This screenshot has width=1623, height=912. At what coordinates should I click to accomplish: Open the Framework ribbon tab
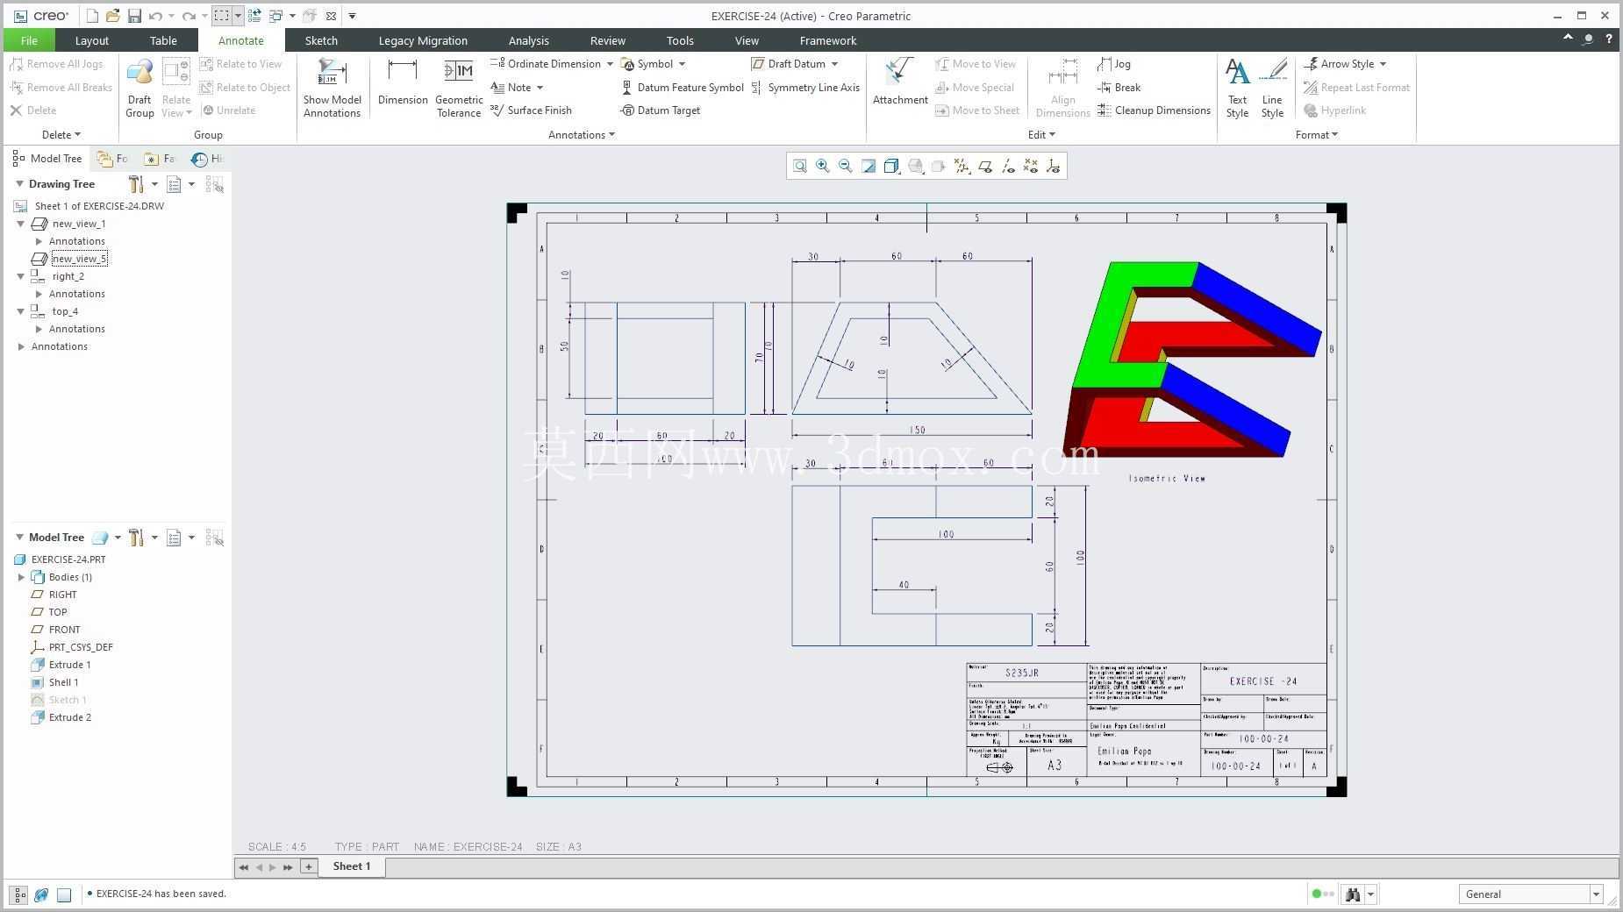tap(828, 40)
